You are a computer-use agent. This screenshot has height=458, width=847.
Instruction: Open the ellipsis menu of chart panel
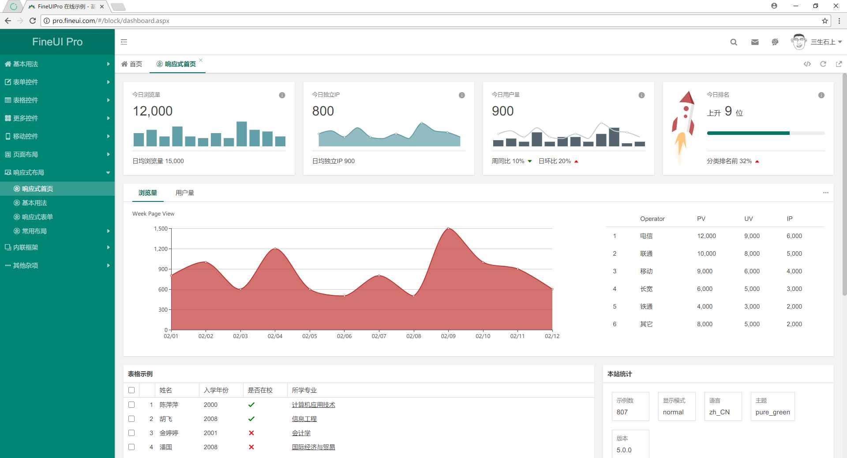pyautogui.click(x=825, y=193)
